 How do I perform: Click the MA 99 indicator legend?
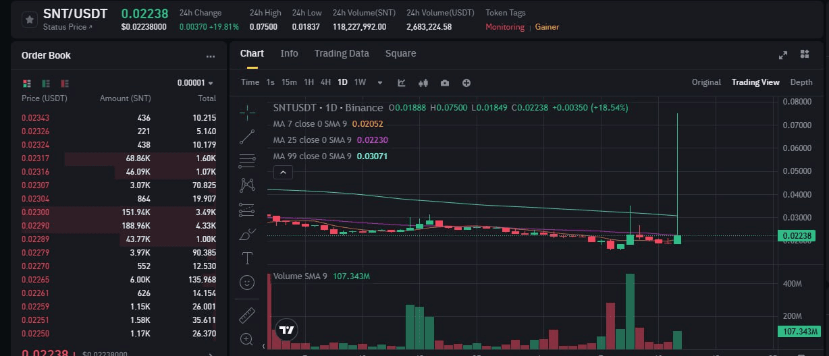[331, 156]
